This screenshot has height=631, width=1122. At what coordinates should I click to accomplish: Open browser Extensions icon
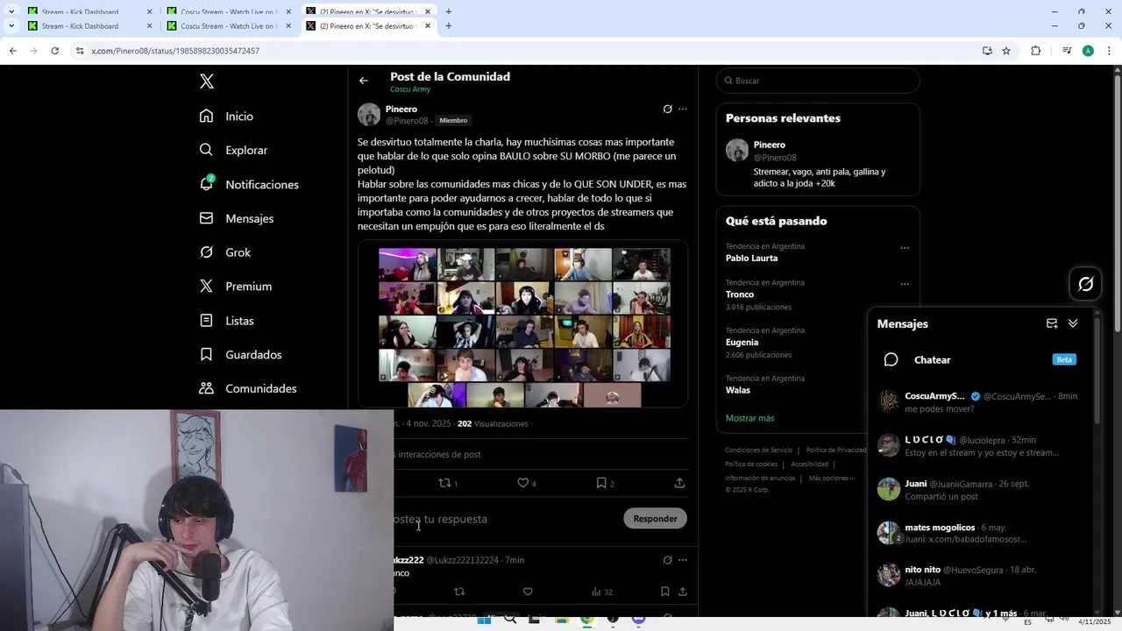[1035, 51]
